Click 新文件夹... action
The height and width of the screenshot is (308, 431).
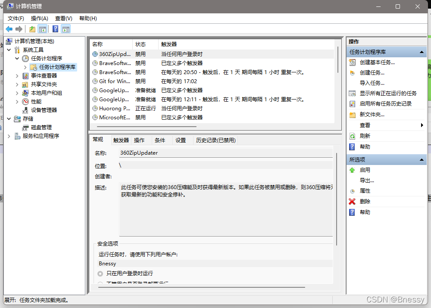(x=372, y=115)
